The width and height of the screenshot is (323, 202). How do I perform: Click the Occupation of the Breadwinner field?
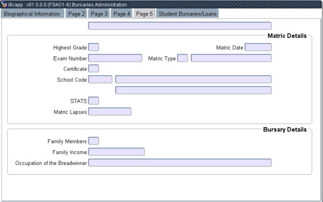pyautogui.click(x=180, y=163)
